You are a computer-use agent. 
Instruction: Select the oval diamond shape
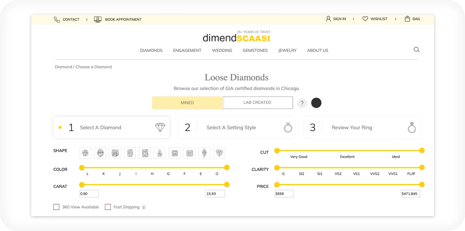(x=100, y=153)
